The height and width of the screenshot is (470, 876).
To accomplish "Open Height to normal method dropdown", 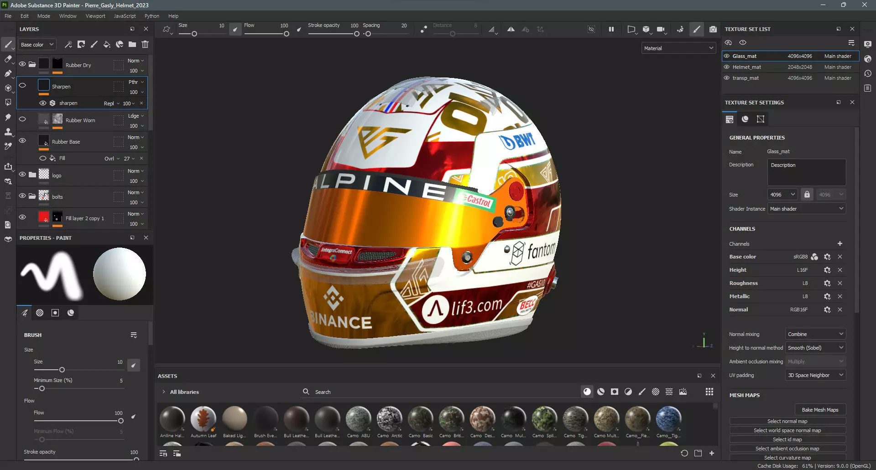I will 815,348.
